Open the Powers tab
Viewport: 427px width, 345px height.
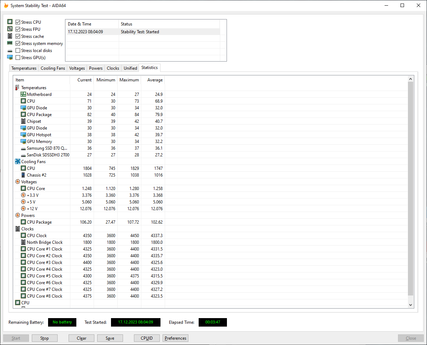(x=96, y=68)
